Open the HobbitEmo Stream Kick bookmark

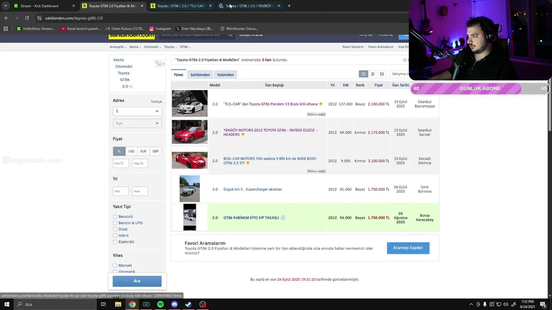(x=35, y=29)
